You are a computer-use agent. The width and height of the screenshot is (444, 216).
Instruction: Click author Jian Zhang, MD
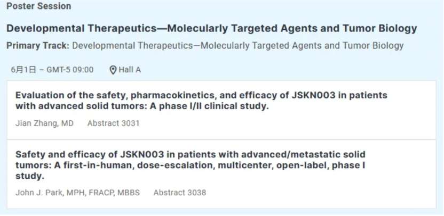[44, 123]
